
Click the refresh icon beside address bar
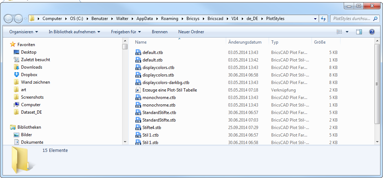coord(323,19)
